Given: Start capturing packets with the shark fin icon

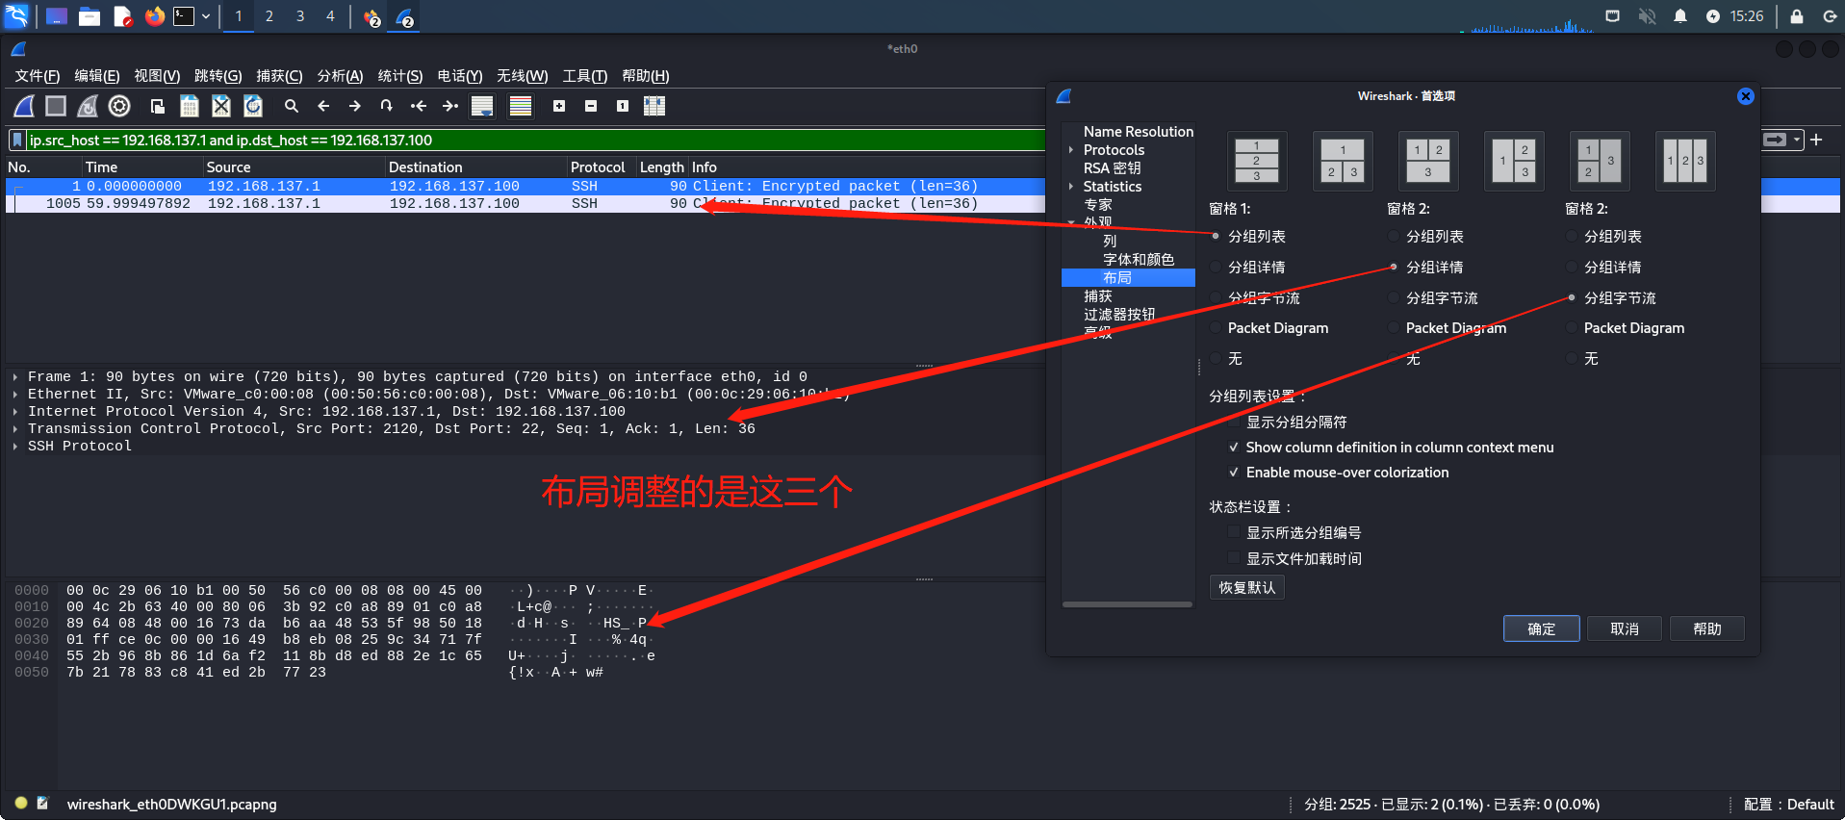Looking at the screenshot, I should point(24,106).
